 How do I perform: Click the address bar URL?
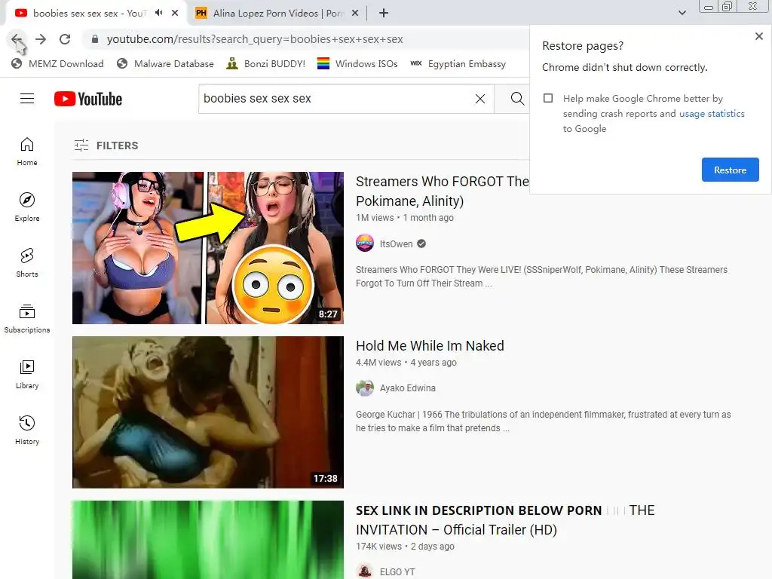pyautogui.click(x=255, y=39)
